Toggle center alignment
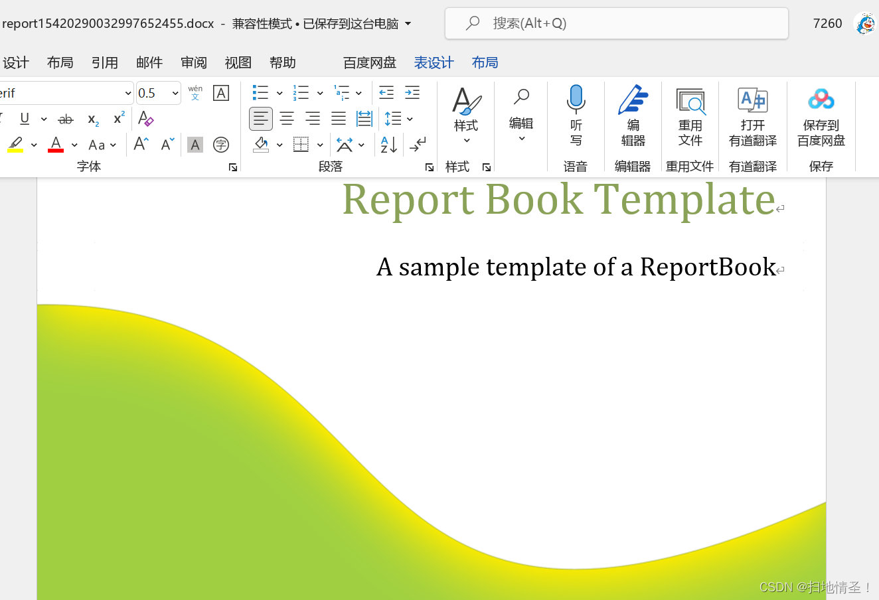 [287, 119]
